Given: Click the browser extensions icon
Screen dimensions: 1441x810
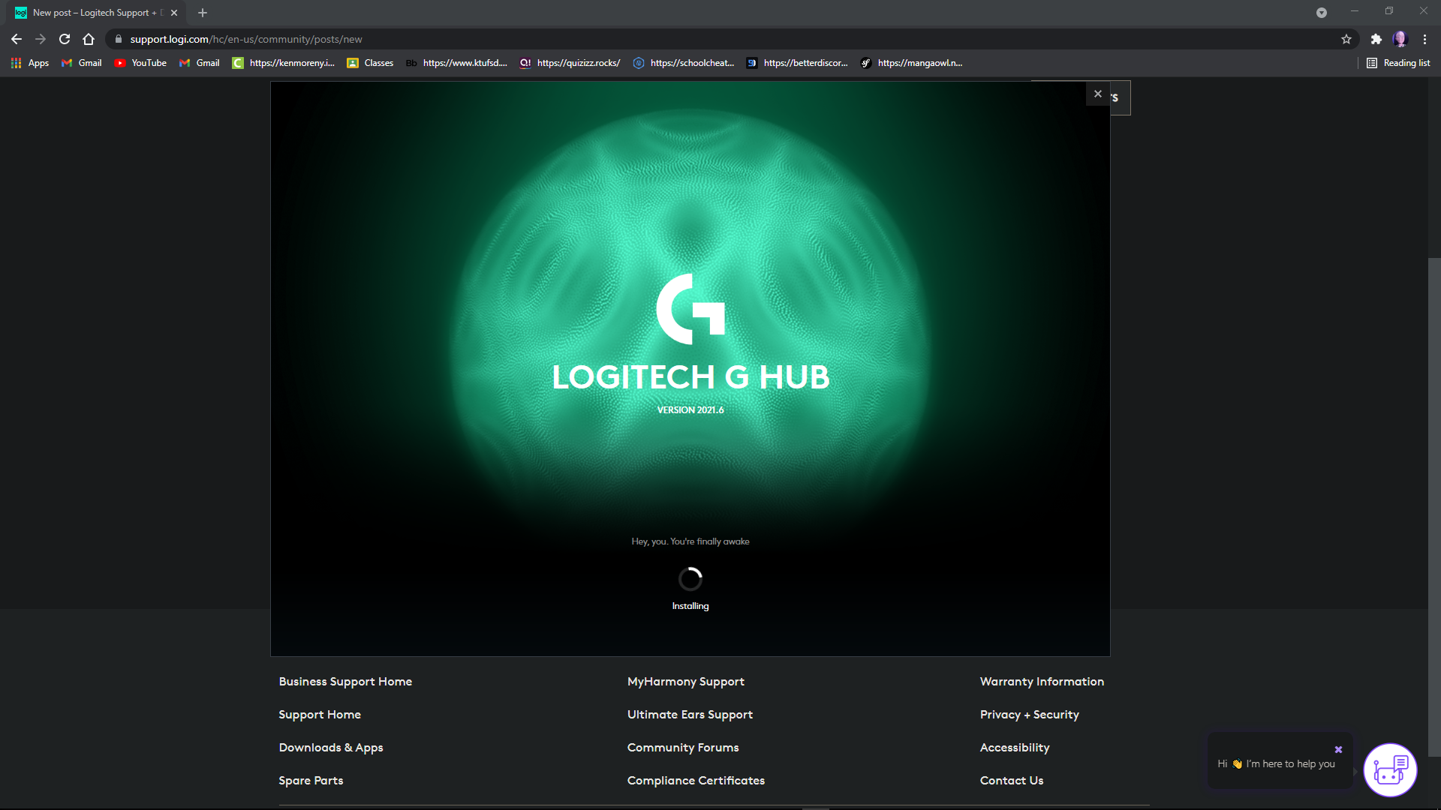Looking at the screenshot, I should point(1375,38).
